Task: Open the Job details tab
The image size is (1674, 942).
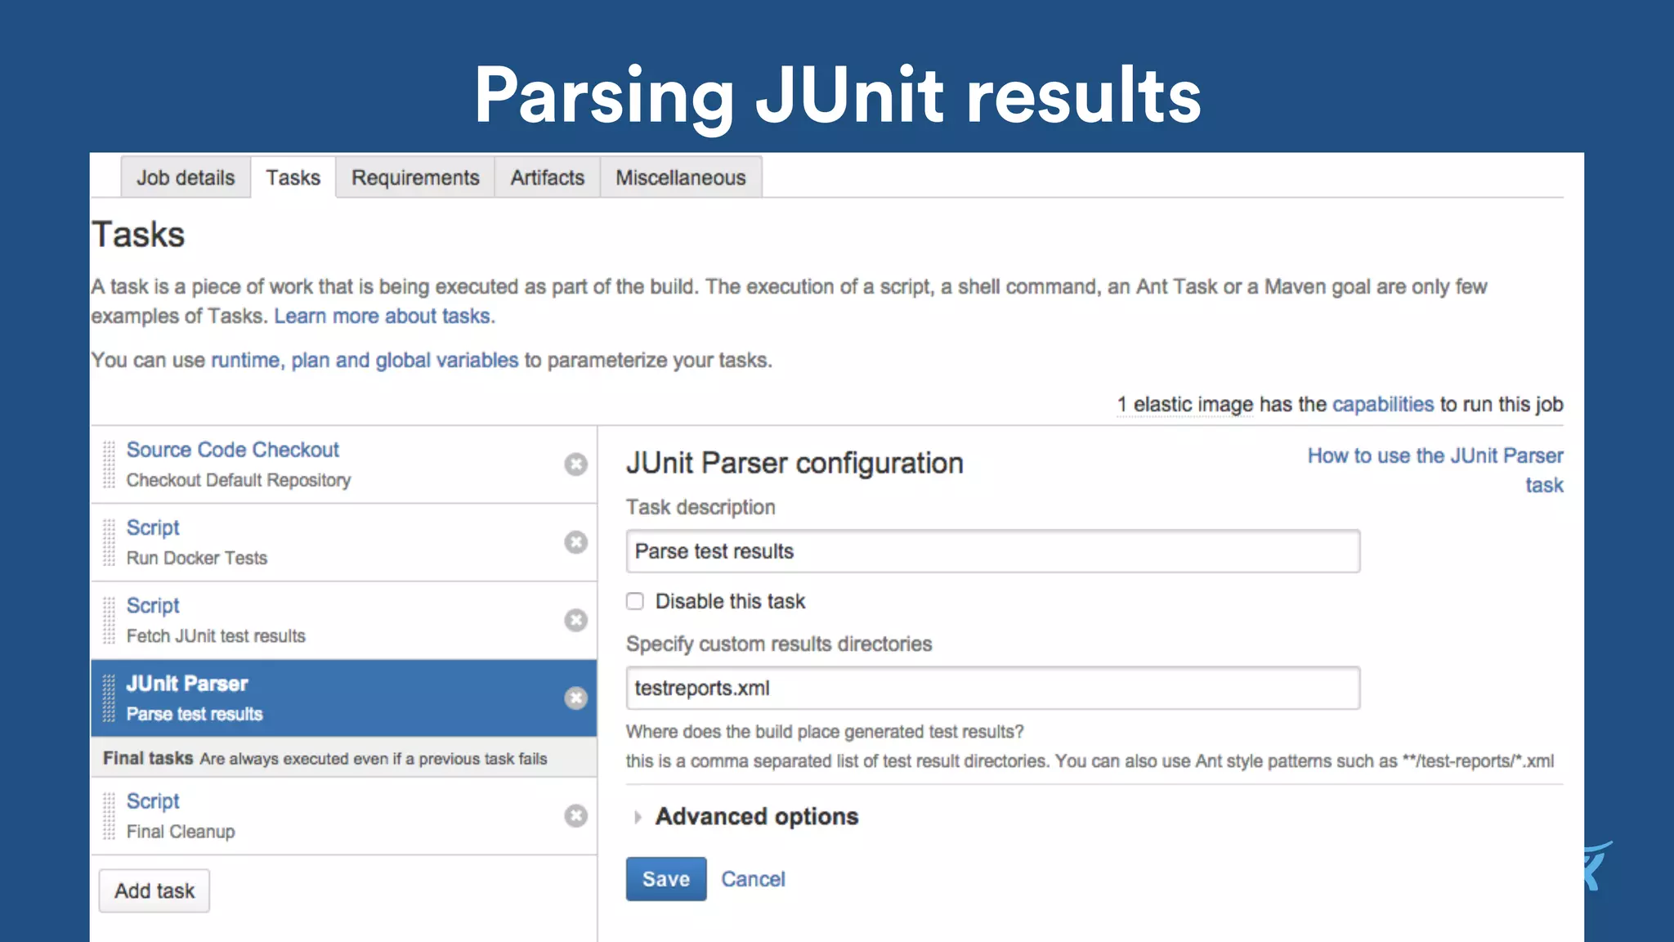Action: click(186, 177)
